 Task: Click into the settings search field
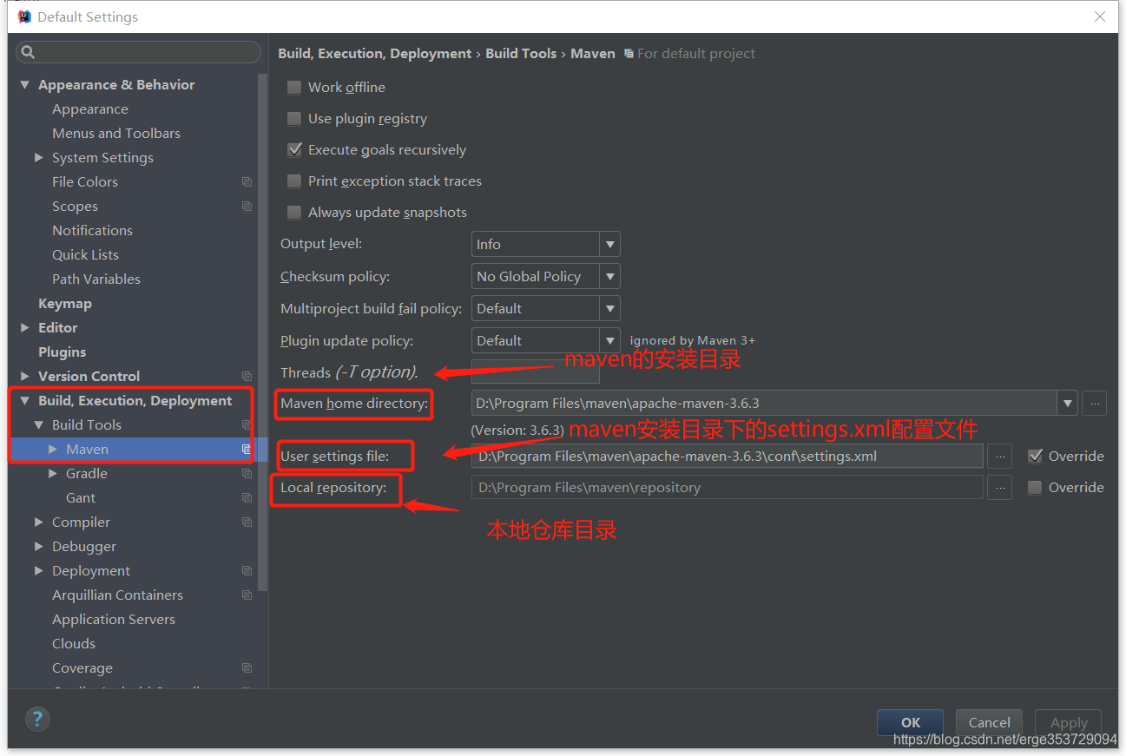pyautogui.click(x=138, y=53)
